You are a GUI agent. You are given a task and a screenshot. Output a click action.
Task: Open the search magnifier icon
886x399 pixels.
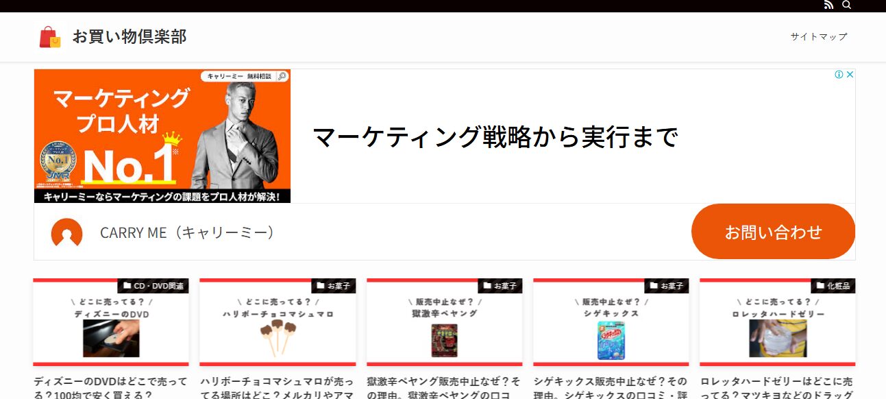tap(846, 5)
